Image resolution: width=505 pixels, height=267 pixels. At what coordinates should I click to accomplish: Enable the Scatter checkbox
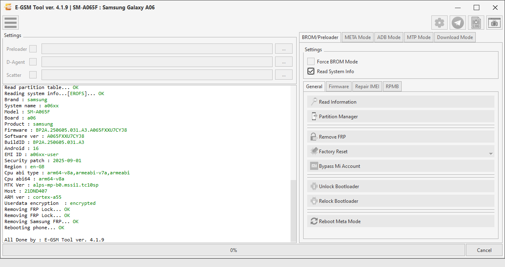tap(33, 75)
